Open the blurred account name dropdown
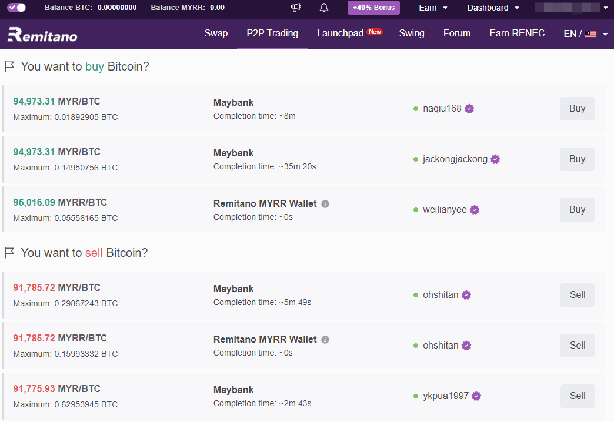Screen dimensions: 614x422 click(571, 8)
